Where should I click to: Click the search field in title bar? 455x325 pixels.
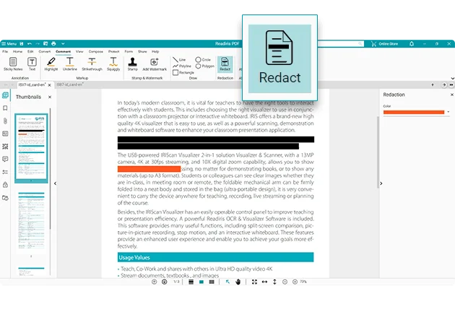point(341,43)
